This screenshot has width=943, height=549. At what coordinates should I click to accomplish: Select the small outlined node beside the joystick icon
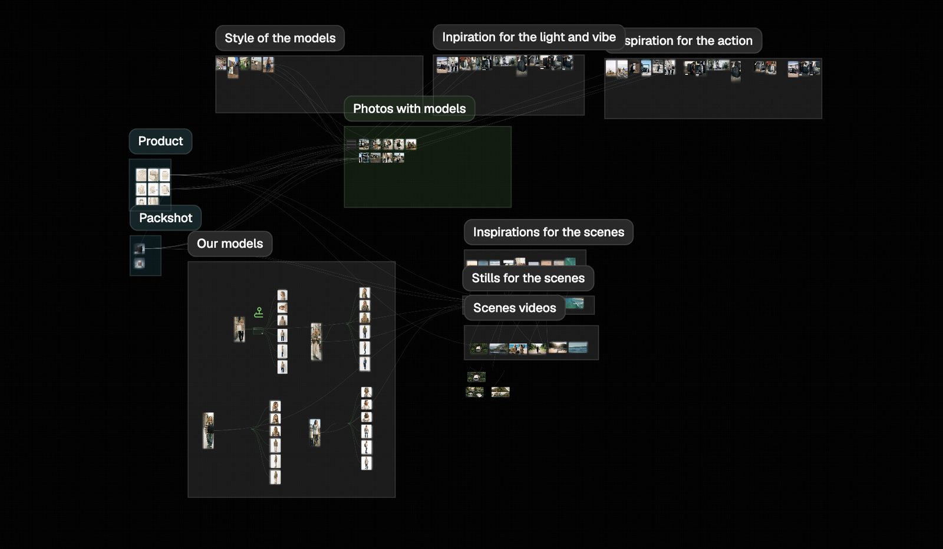point(258,331)
